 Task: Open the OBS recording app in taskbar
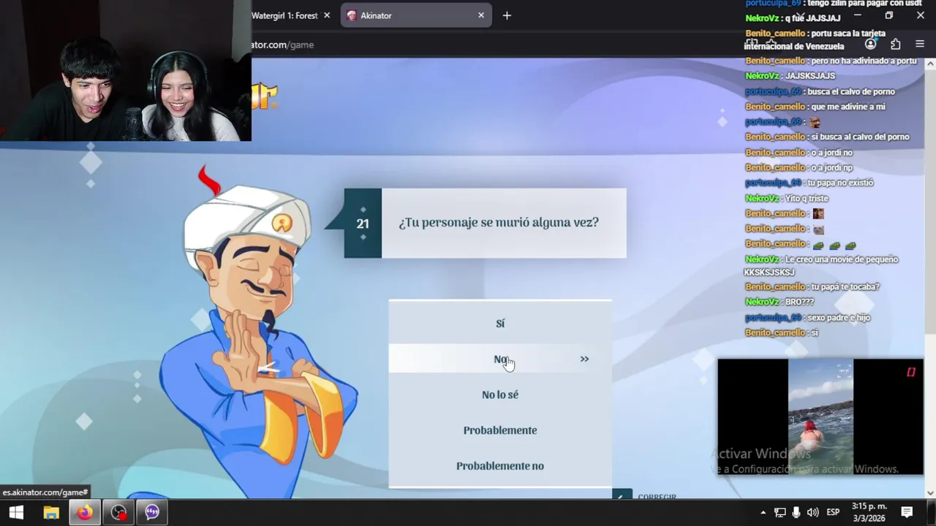tap(118, 512)
